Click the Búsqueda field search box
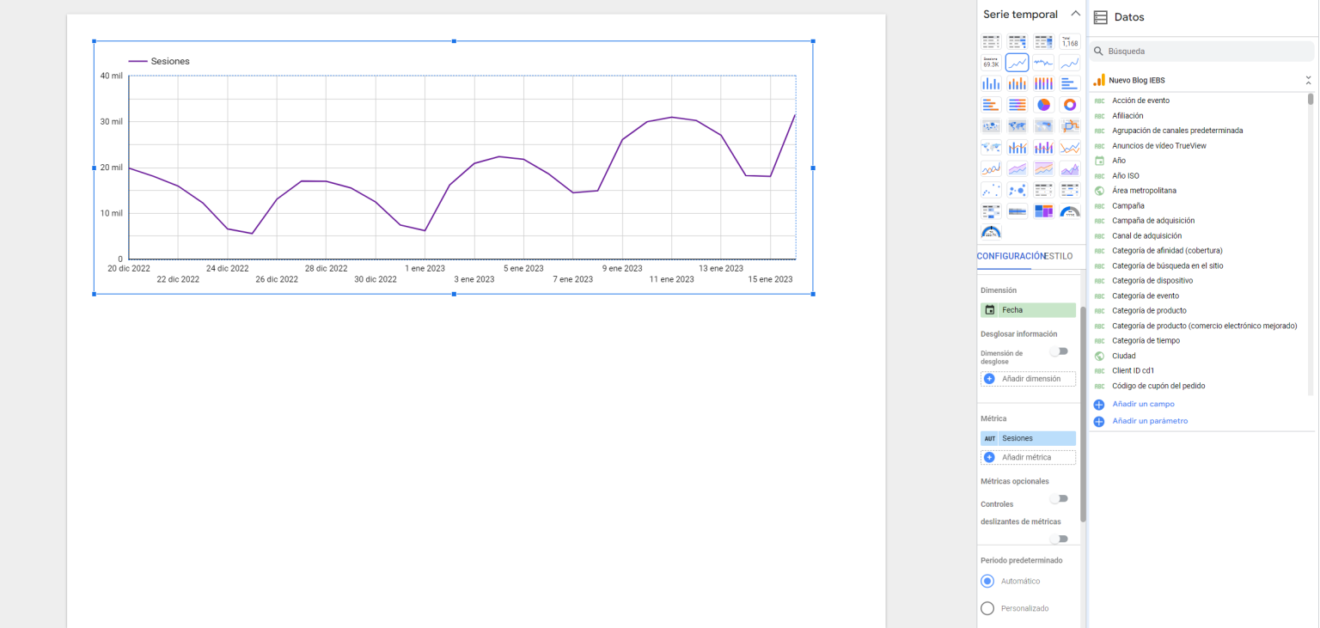 coord(1203,52)
